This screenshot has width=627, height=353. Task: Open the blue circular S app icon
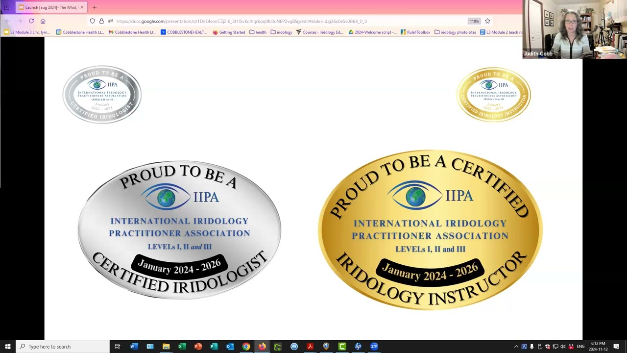tap(294, 347)
